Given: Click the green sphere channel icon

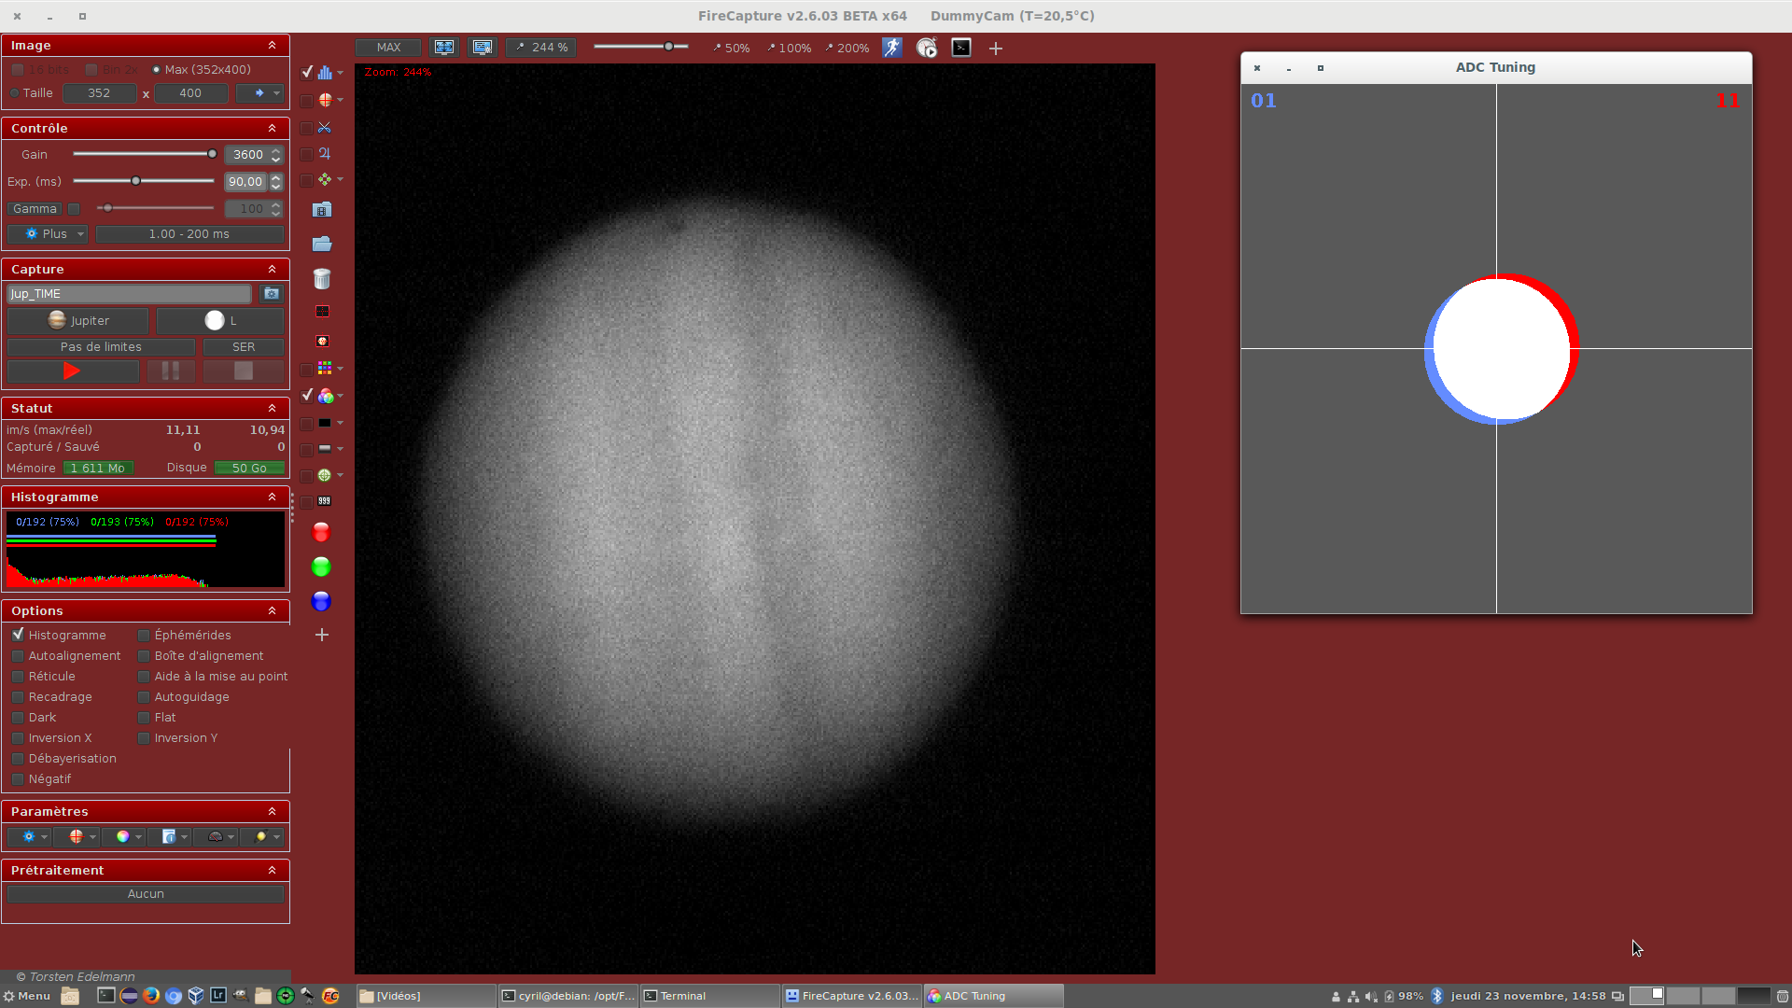Looking at the screenshot, I should tap(321, 567).
